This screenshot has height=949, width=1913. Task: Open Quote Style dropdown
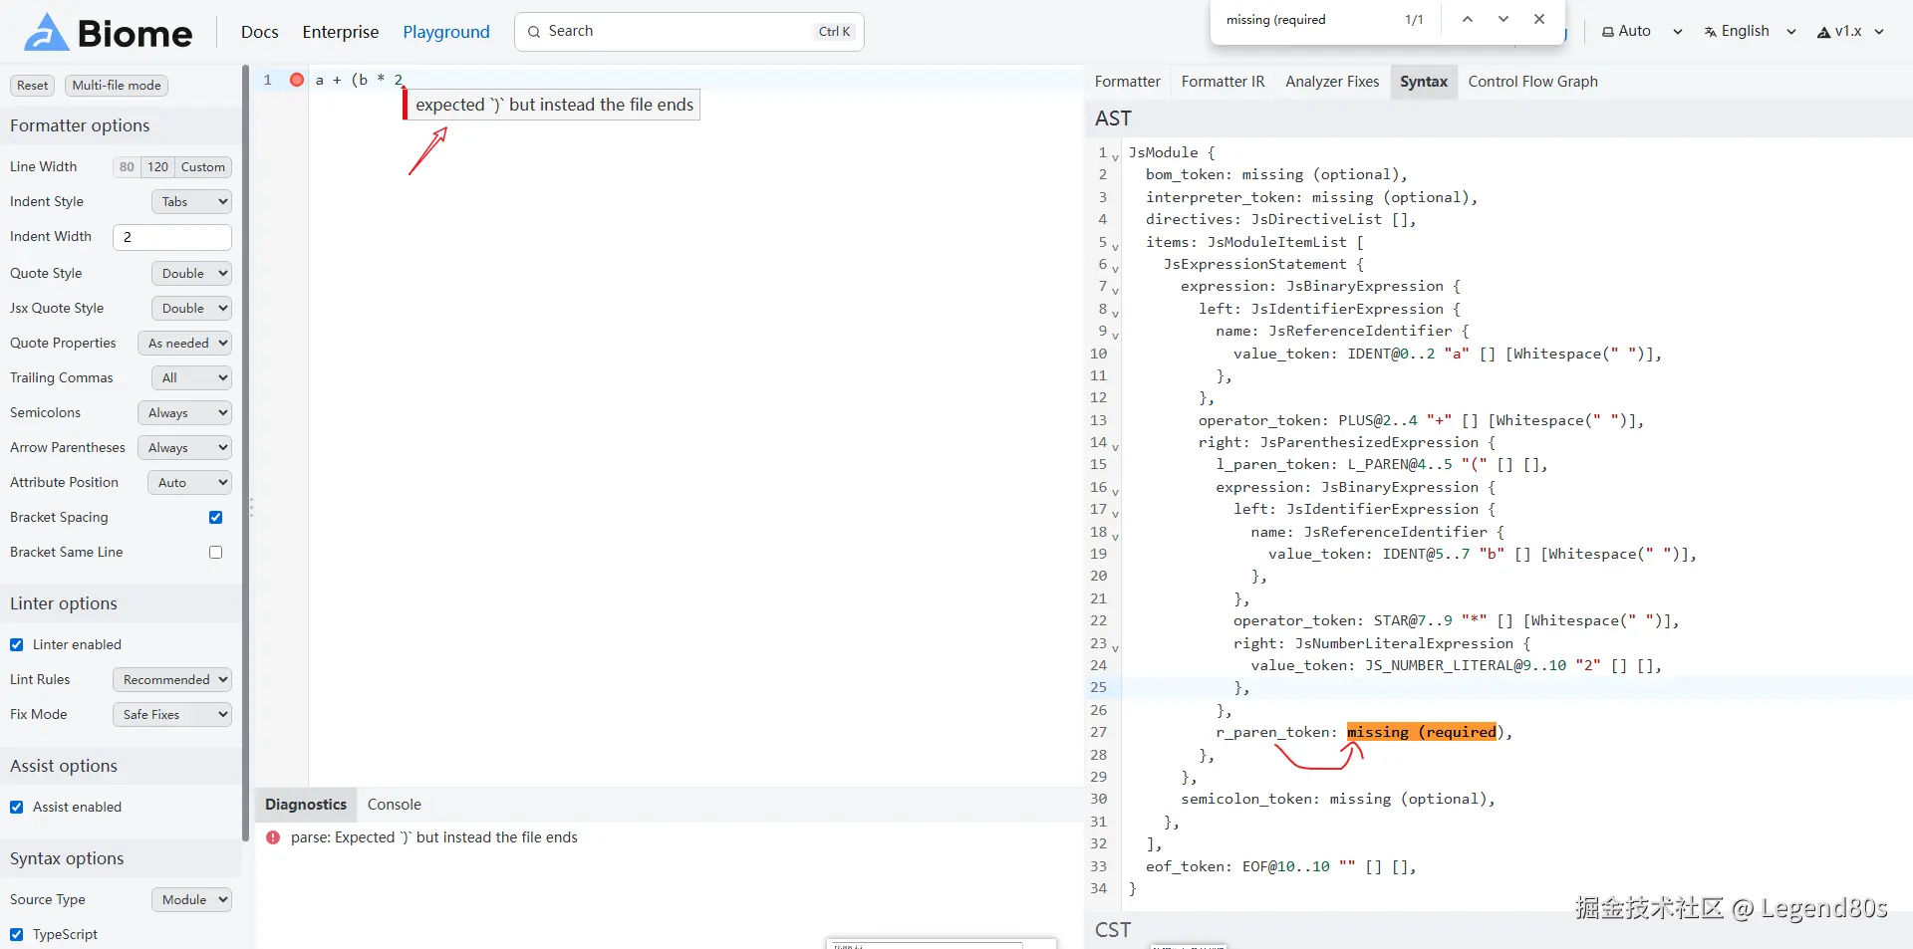(x=191, y=274)
